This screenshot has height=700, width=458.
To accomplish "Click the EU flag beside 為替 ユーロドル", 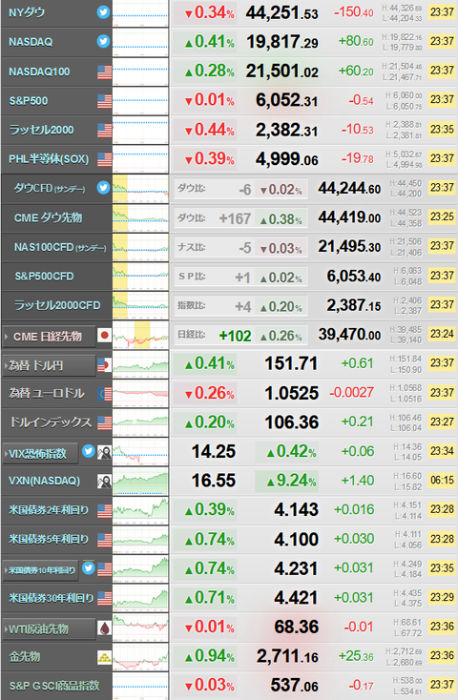I will pos(105,394).
